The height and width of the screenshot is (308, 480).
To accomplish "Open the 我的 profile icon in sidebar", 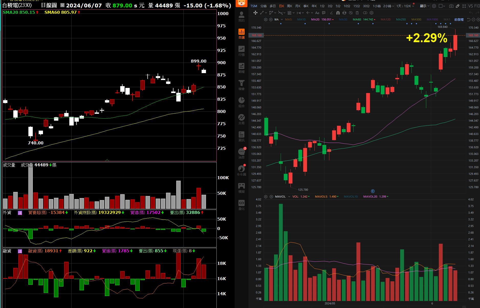I will (x=242, y=16).
